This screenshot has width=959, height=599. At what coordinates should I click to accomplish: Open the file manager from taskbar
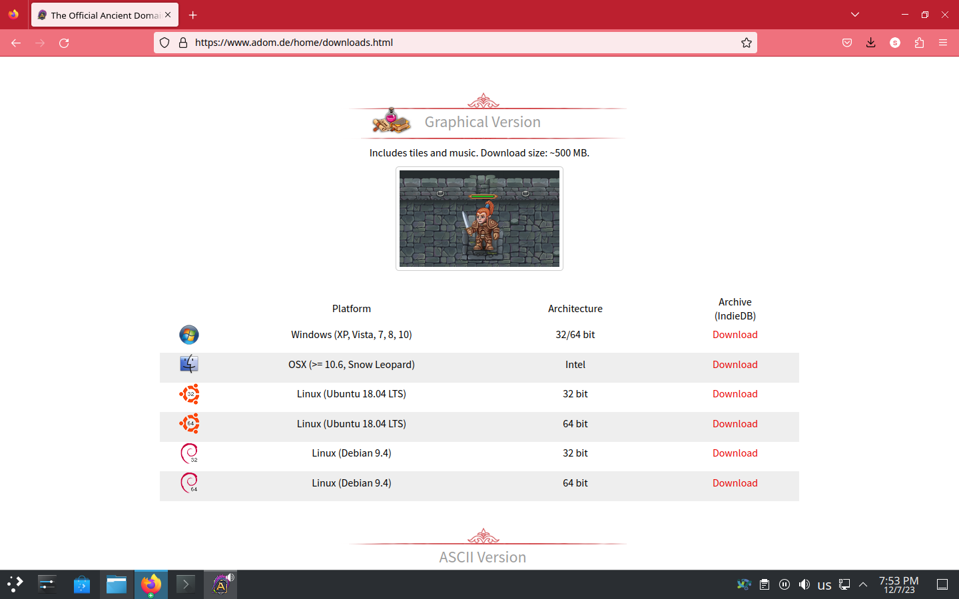pos(117,584)
